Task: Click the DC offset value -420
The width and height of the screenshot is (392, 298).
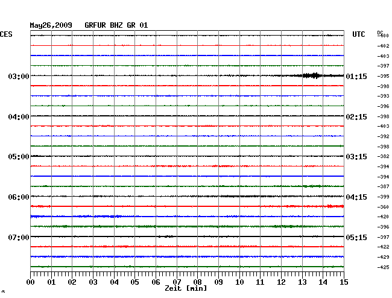Action: (383, 217)
